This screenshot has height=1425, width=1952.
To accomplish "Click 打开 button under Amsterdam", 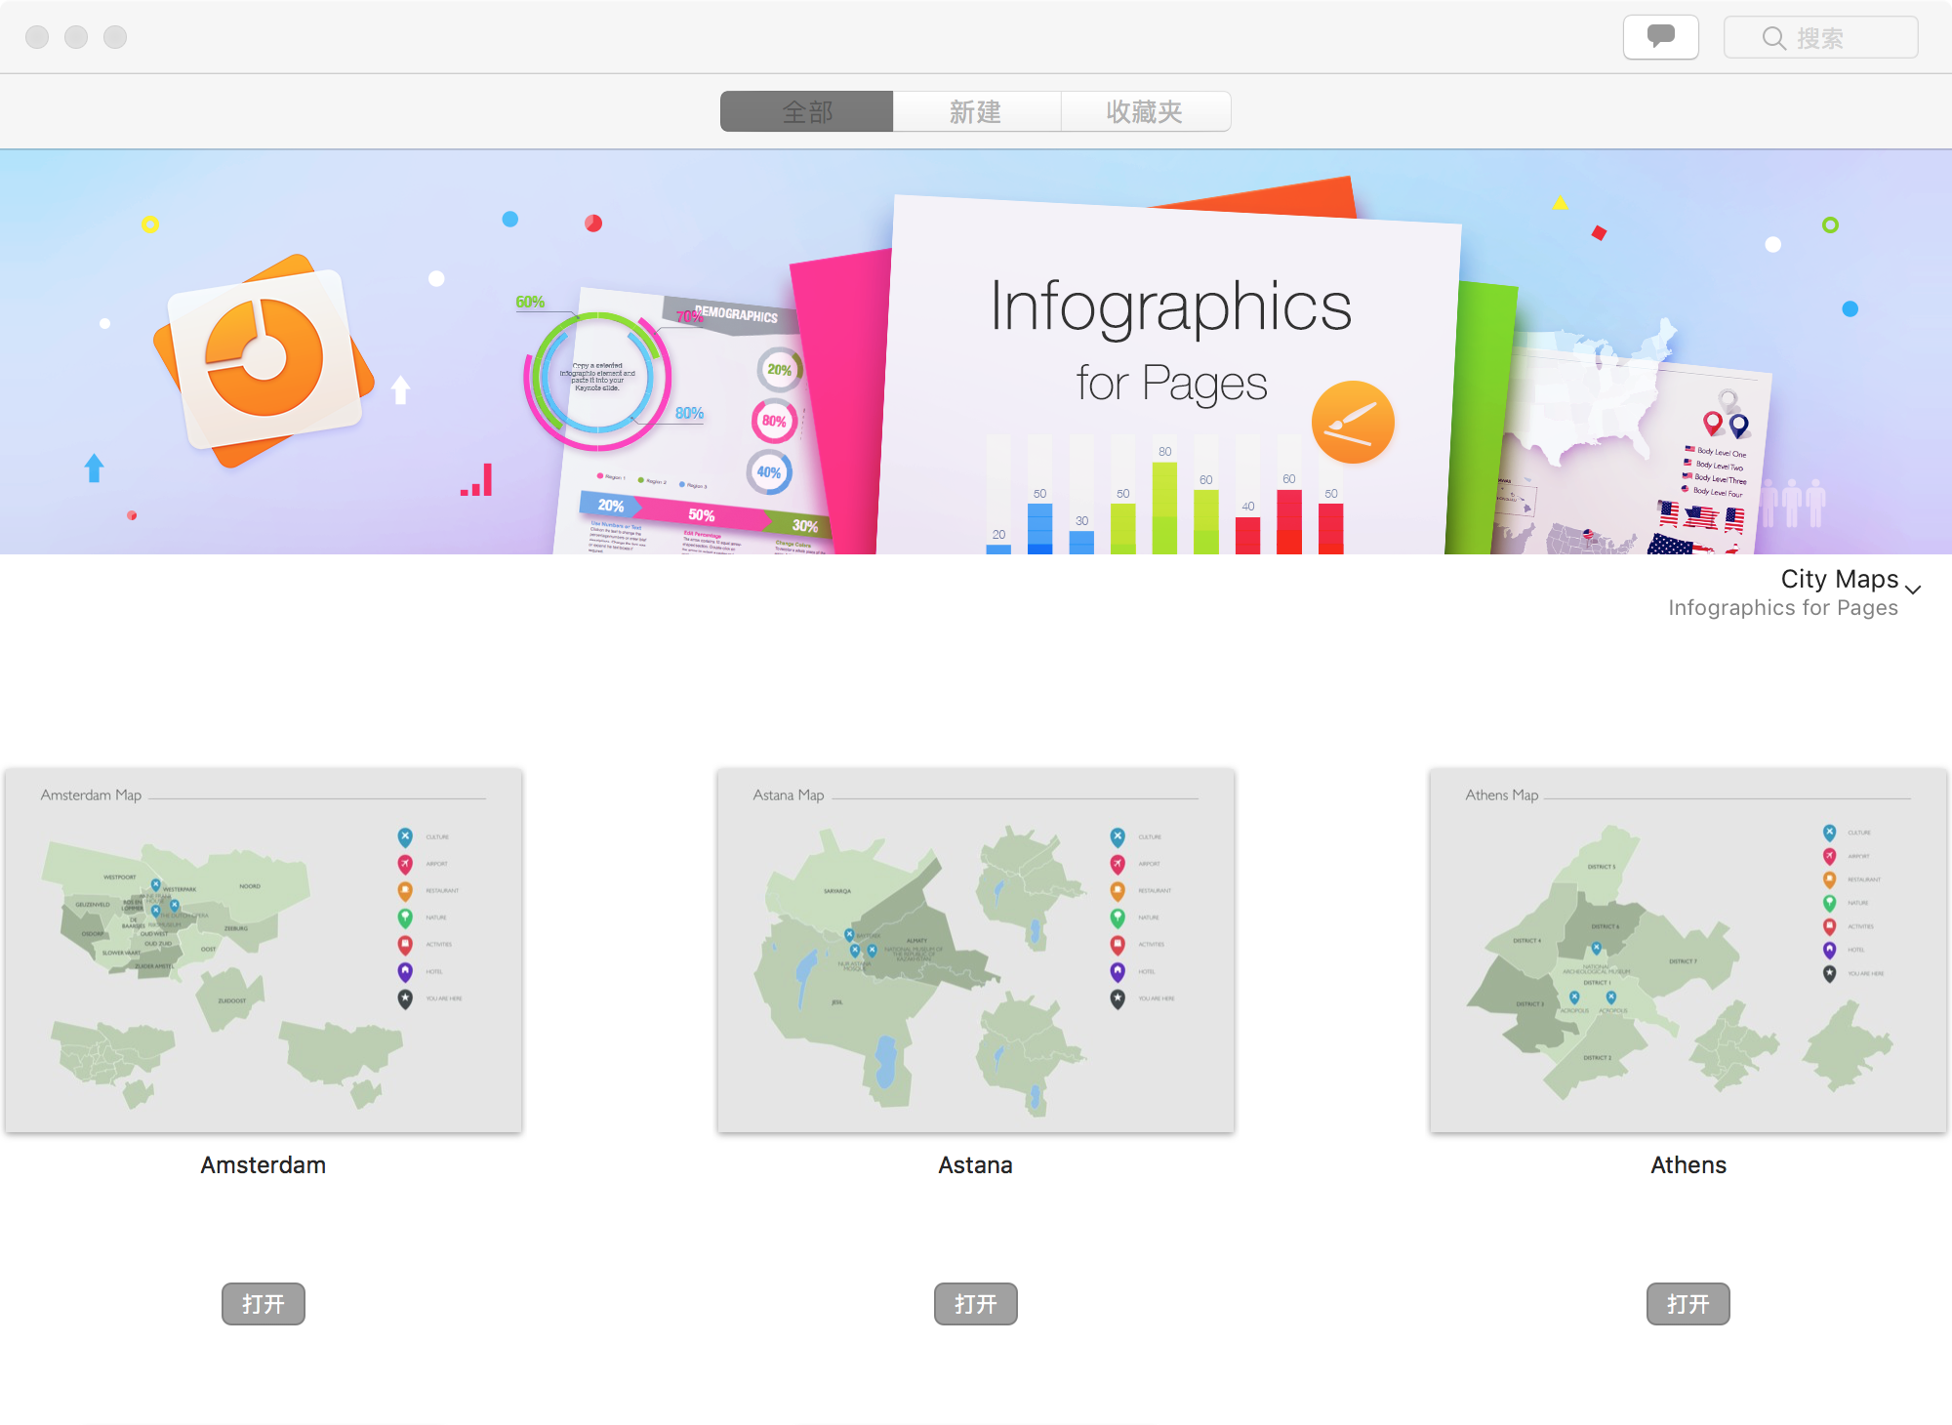I will 264,1304.
